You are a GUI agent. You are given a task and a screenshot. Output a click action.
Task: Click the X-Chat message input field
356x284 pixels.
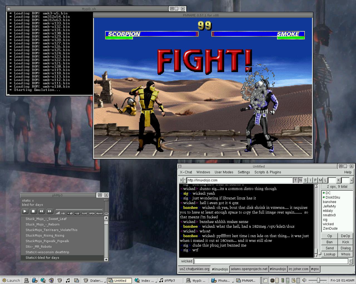[x=271, y=261]
